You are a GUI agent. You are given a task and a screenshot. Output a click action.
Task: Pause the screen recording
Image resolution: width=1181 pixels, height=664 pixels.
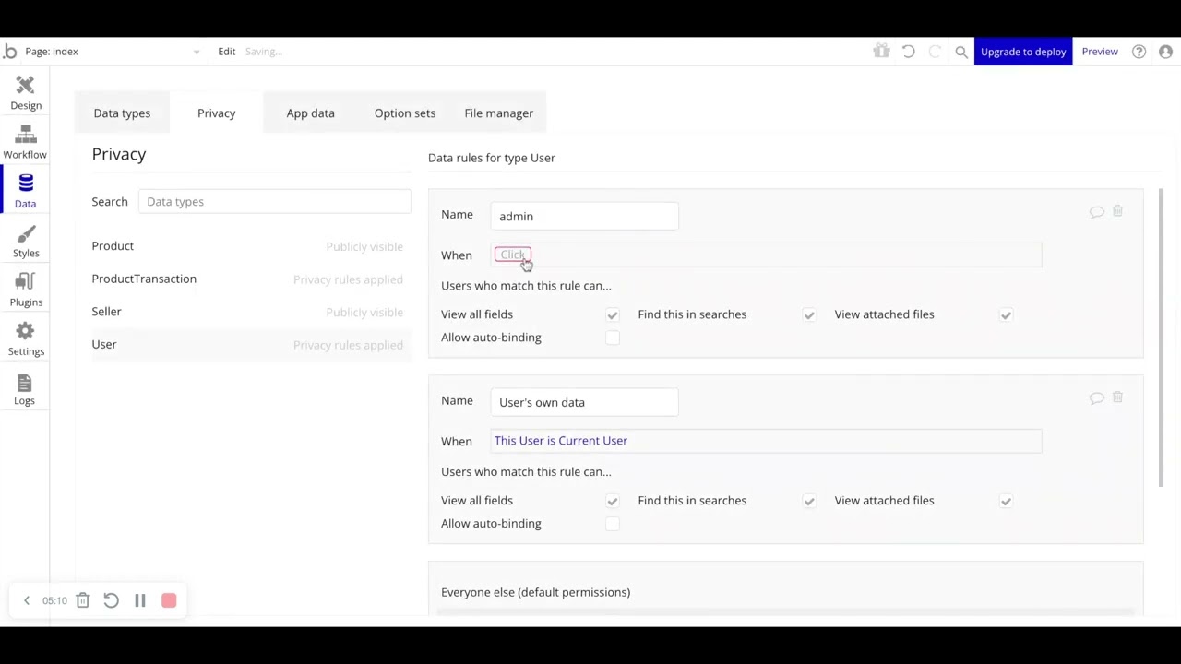(140, 600)
